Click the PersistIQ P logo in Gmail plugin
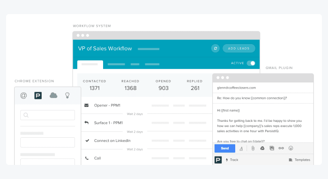 click(x=218, y=160)
